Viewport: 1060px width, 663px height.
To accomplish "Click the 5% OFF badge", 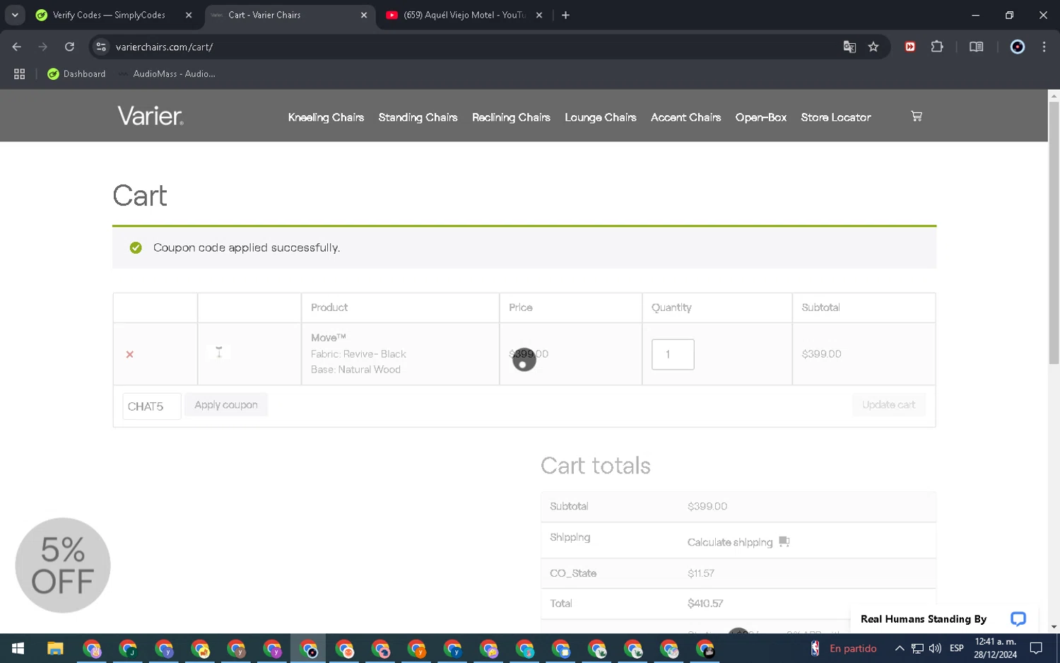I will point(63,565).
